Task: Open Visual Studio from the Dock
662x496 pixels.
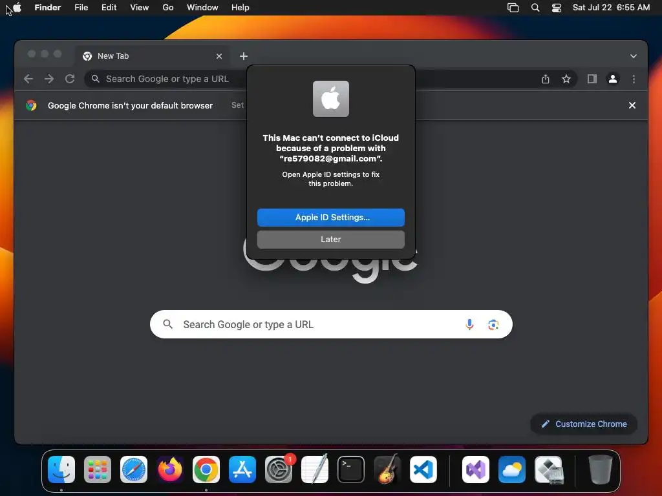Action: point(476,470)
